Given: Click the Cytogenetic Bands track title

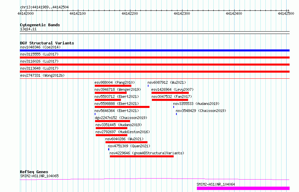Looking at the screenshot, I should [40, 25].
